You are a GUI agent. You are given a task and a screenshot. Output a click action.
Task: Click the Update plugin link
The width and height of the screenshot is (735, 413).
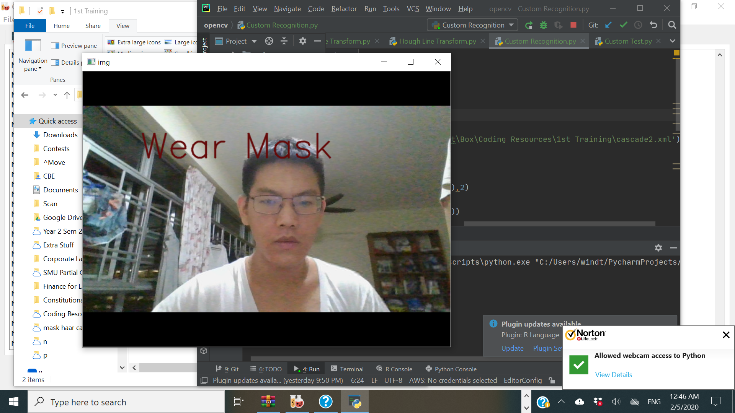(x=512, y=348)
